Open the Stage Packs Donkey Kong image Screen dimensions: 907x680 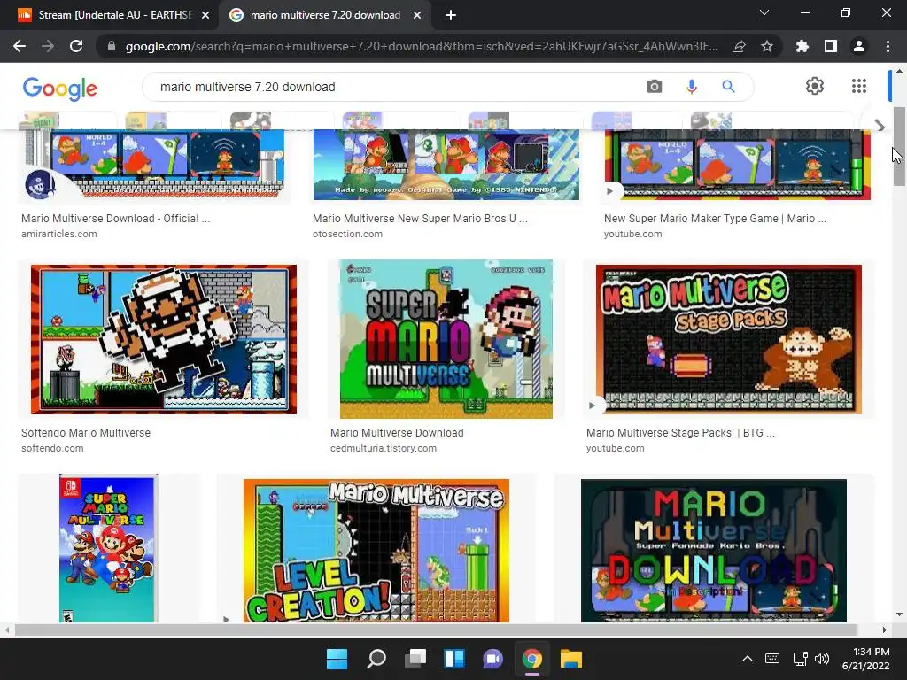(728, 339)
